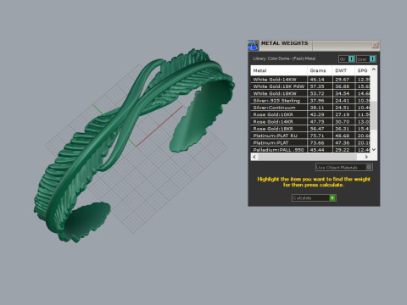Click the SPG column header

click(362, 70)
